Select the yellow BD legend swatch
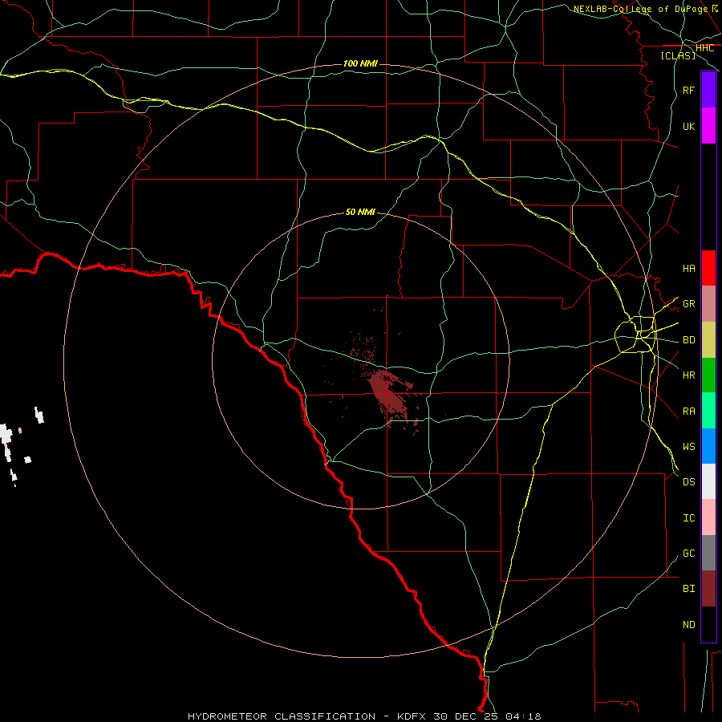This screenshot has height=722, width=722. pyautogui.click(x=708, y=340)
